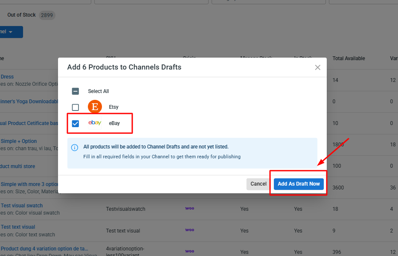Click the info icon in the blue notice
Viewport: 398px width, 256px height.
75,148
